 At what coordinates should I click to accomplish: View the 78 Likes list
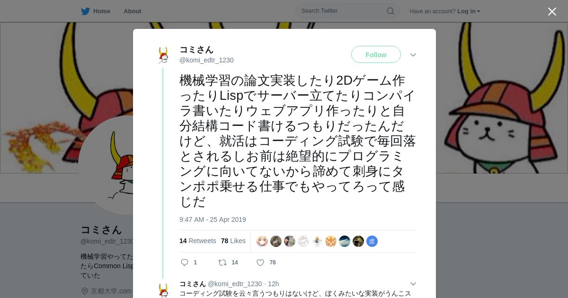(233, 241)
